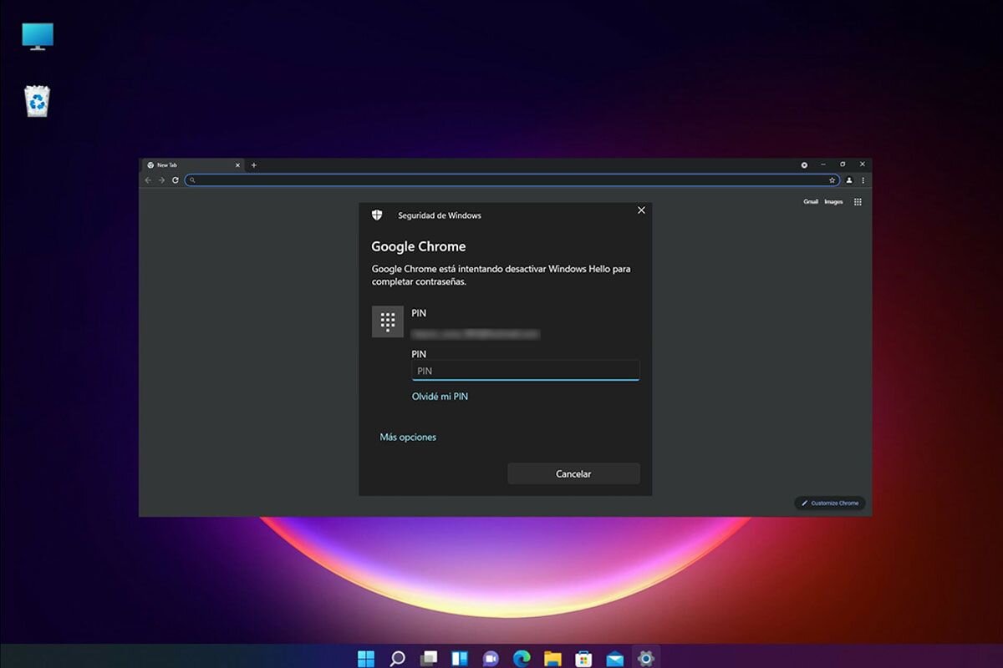Open Task View on the taskbar
This screenshot has height=668, width=1003.
[x=429, y=658]
